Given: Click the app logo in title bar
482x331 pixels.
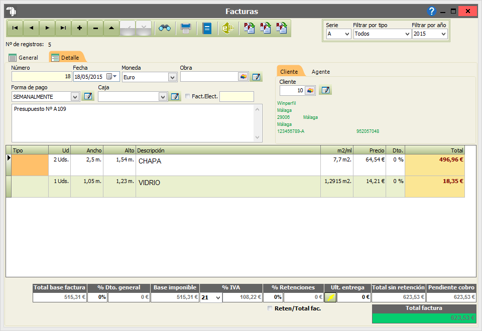Looking at the screenshot, I should pyautogui.click(x=11, y=12).
